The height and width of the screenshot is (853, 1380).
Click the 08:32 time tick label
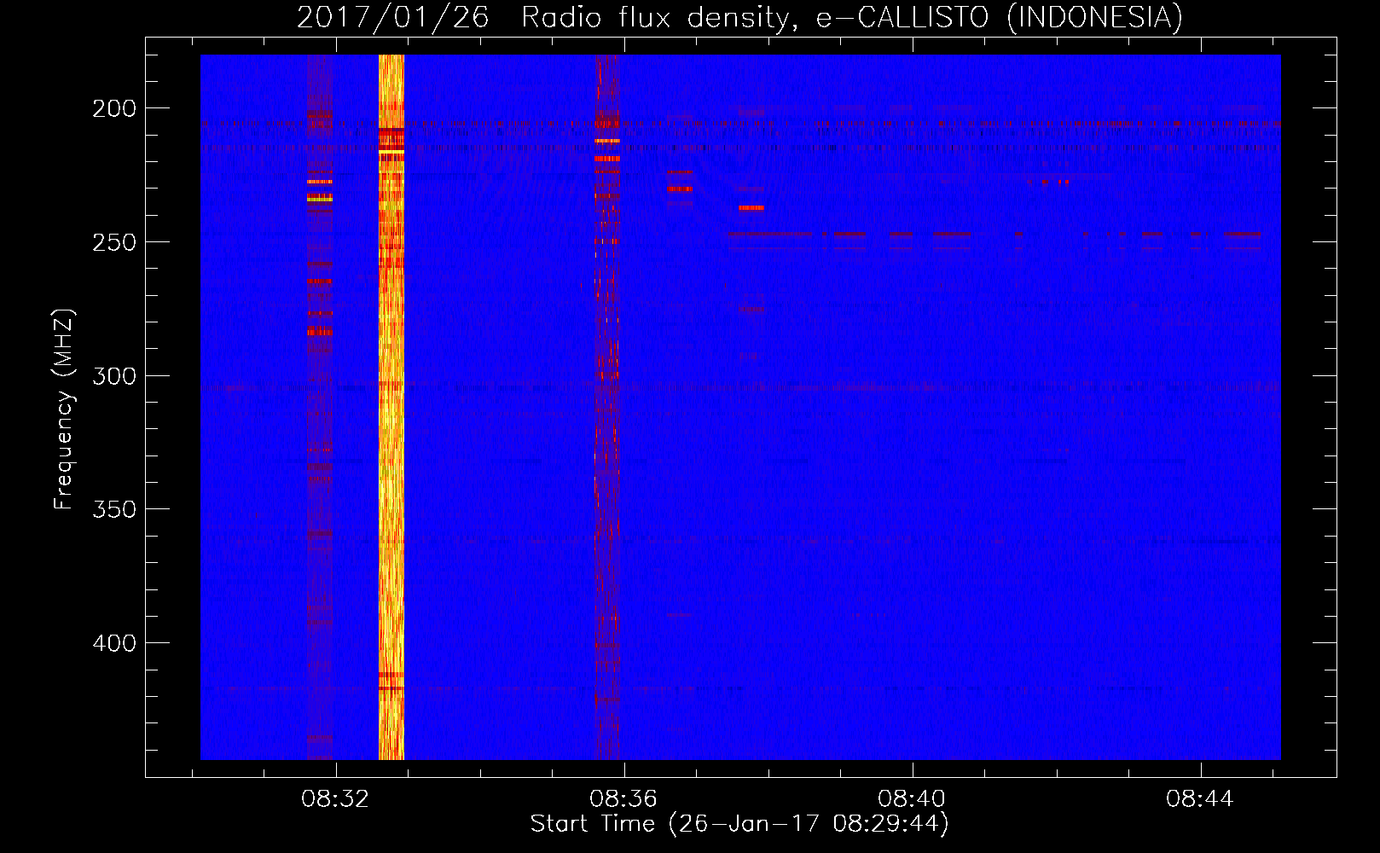335,799
